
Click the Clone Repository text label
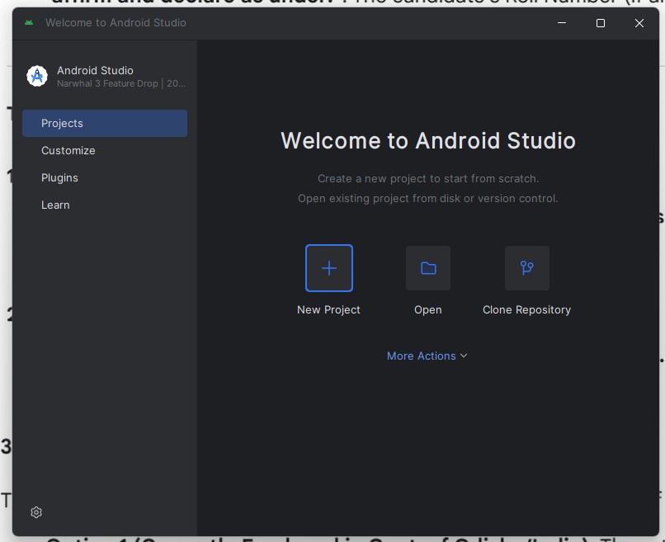[526, 310]
